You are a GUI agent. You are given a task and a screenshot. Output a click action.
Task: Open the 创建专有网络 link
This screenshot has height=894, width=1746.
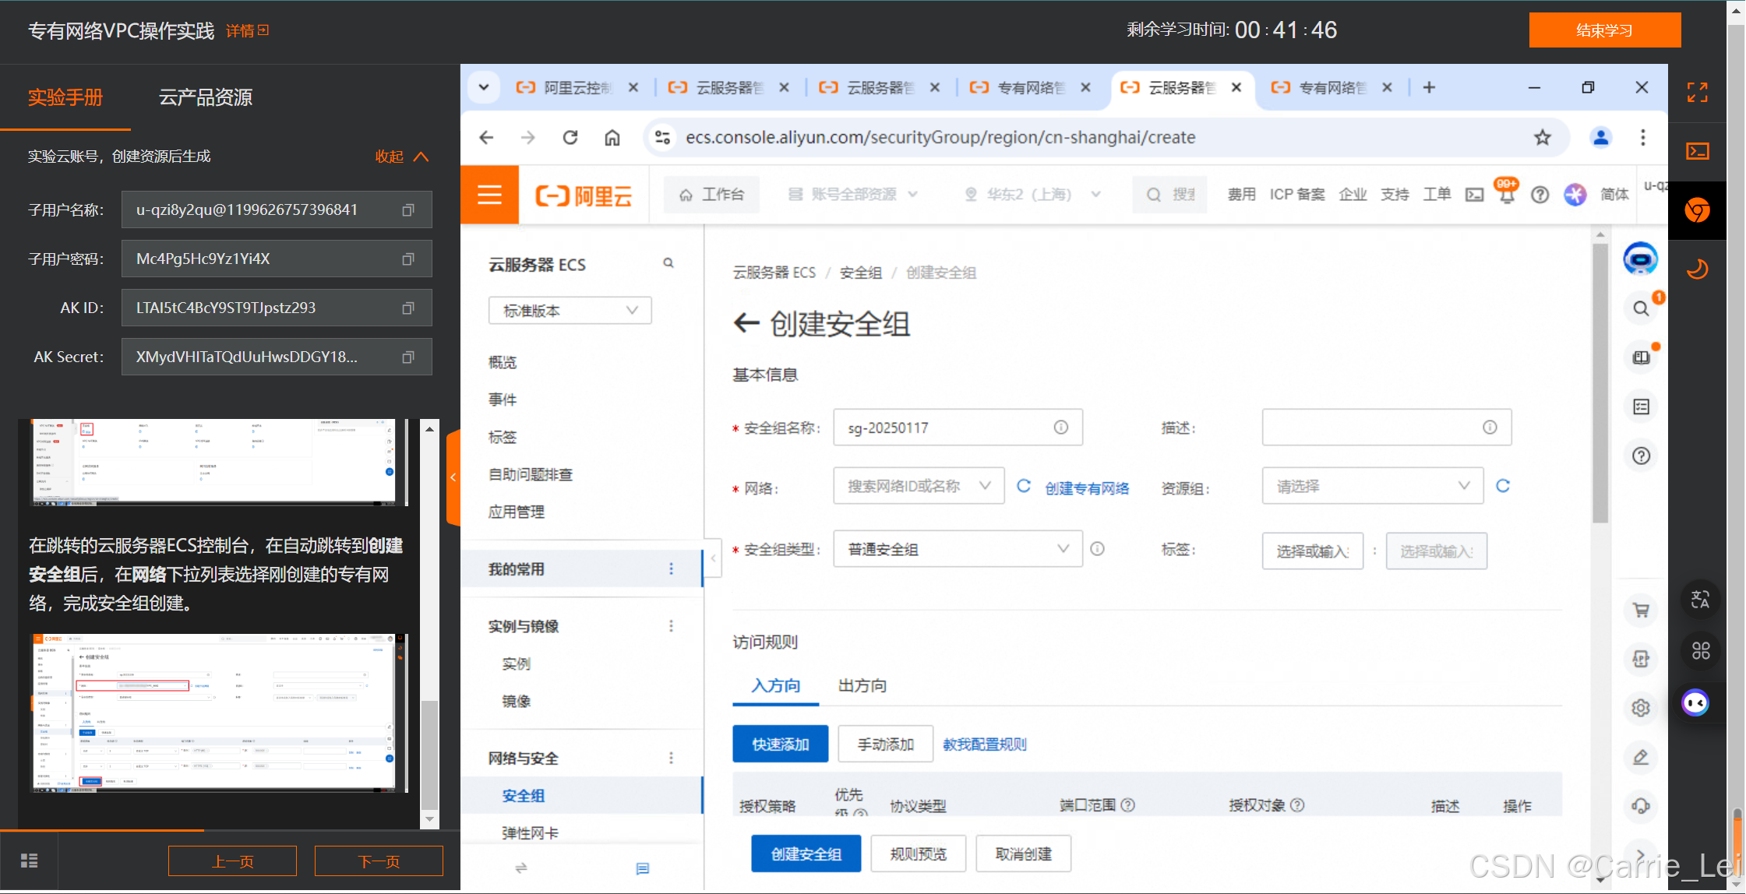point(1087,488)
